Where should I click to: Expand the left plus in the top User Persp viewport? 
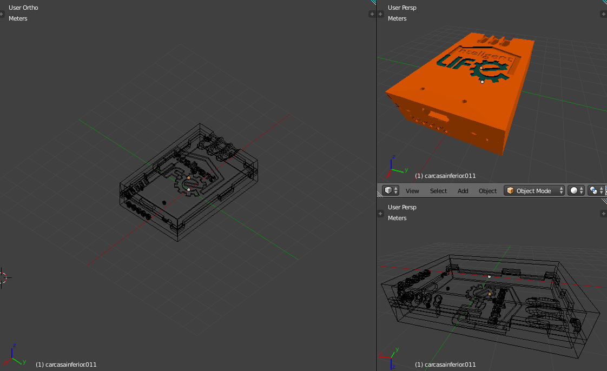click(380, 14)
